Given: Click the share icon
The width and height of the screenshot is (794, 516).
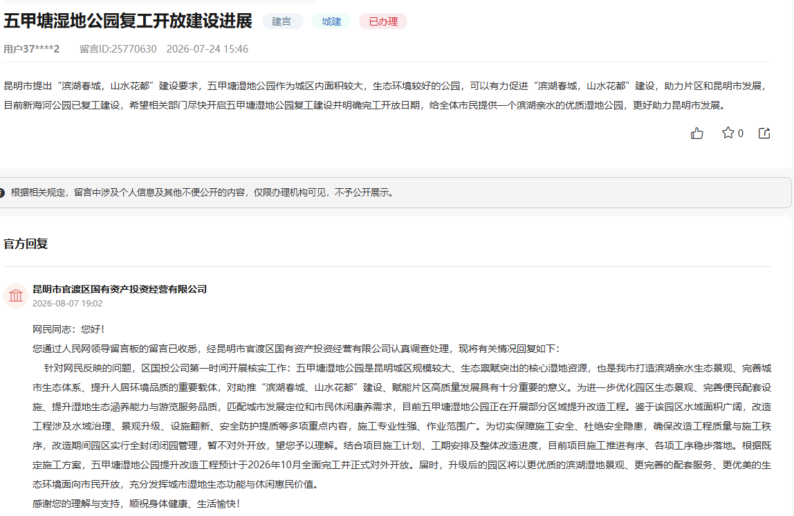Looking at the screenshot, I should tap(764, 133).
